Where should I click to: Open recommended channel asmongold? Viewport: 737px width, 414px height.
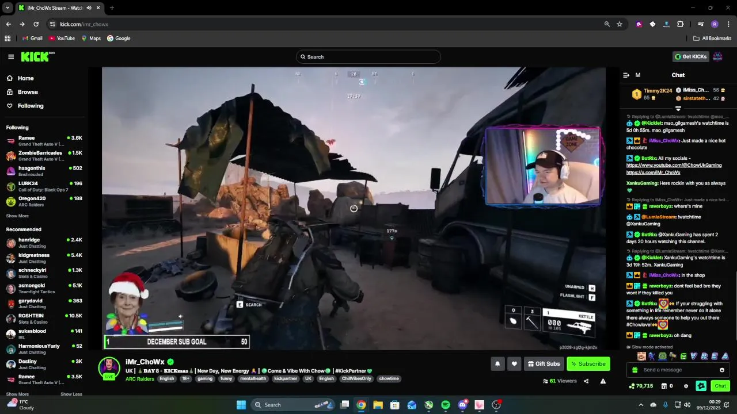(44, 288)
